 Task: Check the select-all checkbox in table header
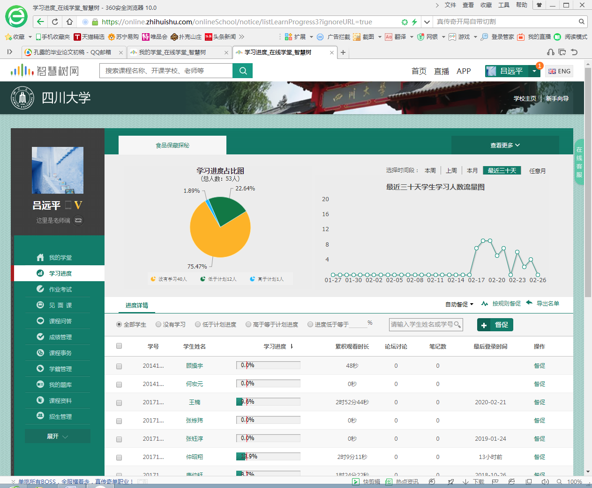click(x=119, y=346)
